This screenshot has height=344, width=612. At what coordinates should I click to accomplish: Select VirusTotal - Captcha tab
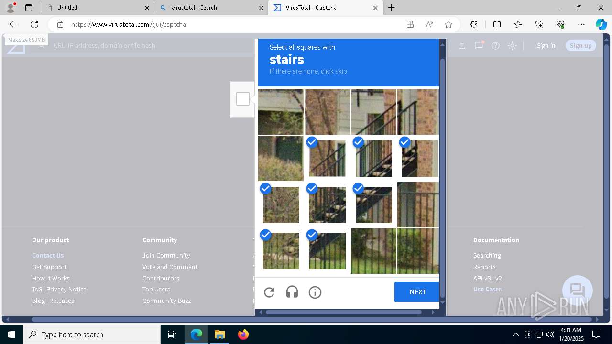pyautogui.click(x=326, y=8)
